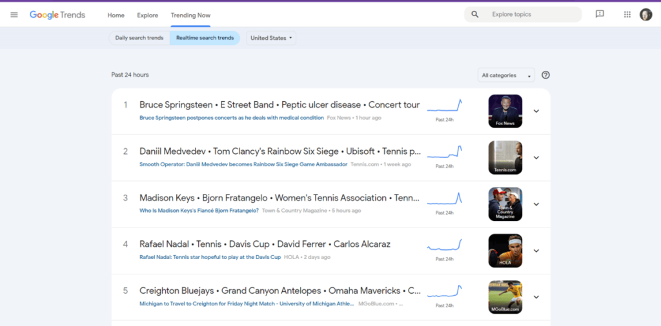This screenshot has width=661, height=326.
Task: Open the Town & Country Magazine thumbnail
Action: 505,204
